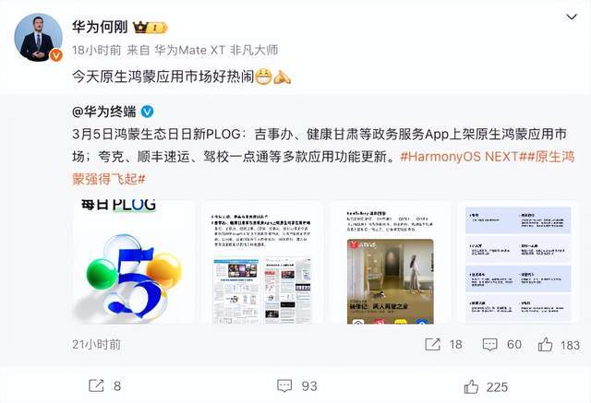The width and height of the screenshot is (591, 403).
Task: Like the quoted post with 183 likes
Action: click(559, 345)
